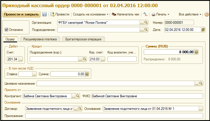Click the magnifier next to Контрагент
The height and width of the screenshot is (121, 210).
tap(78, 96)
